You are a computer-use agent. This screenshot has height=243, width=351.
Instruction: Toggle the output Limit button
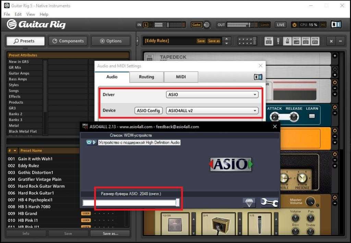(x=265, y=25)
